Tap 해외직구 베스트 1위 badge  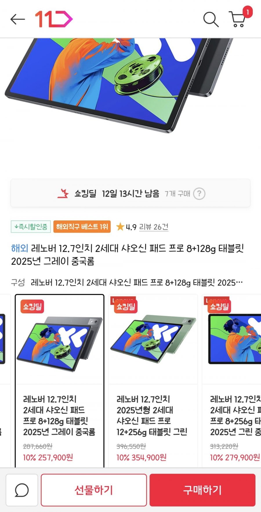point(82,227)
